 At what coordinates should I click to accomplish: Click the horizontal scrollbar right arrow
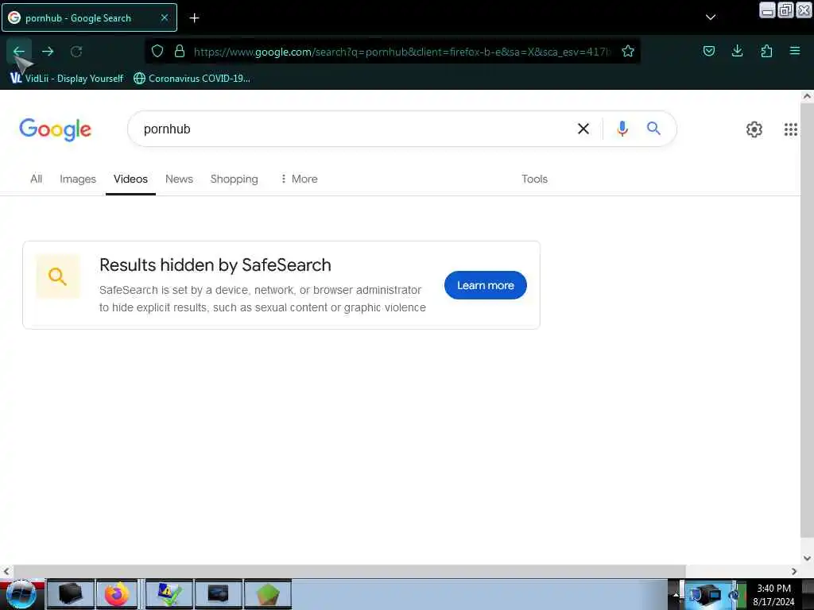[x=794, y=571]
